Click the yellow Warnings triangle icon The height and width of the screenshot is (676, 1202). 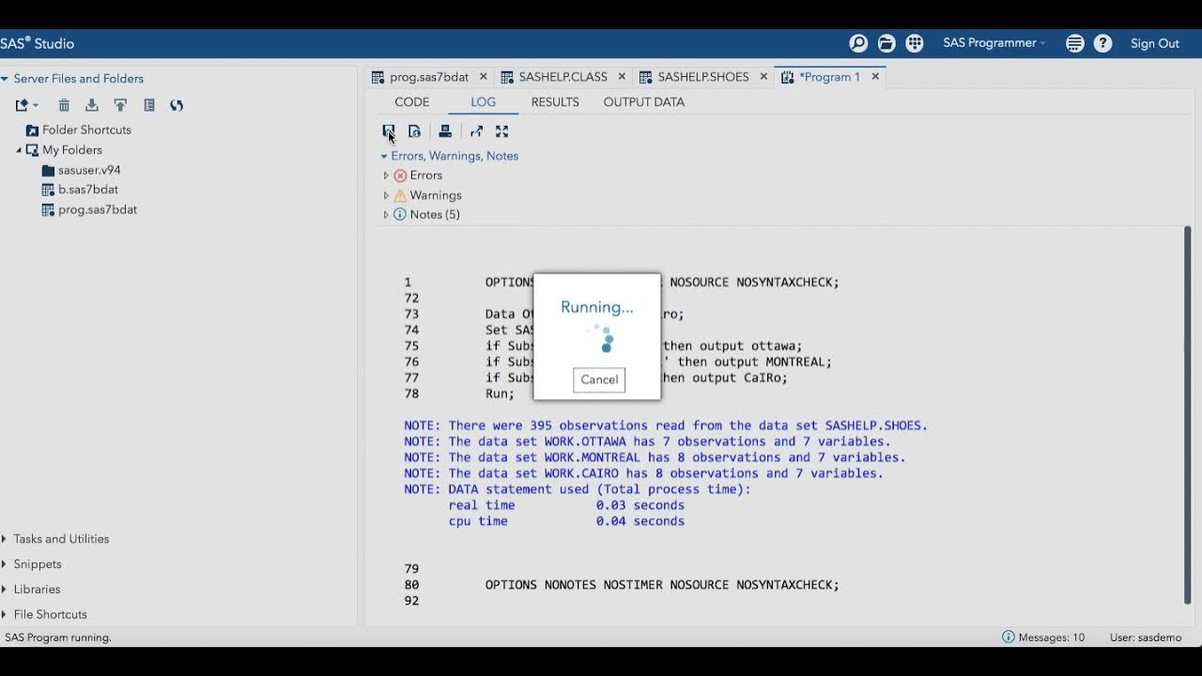400,195
